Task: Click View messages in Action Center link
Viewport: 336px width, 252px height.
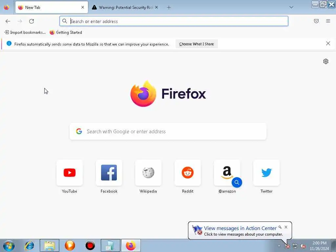Action: coord(240,228)
